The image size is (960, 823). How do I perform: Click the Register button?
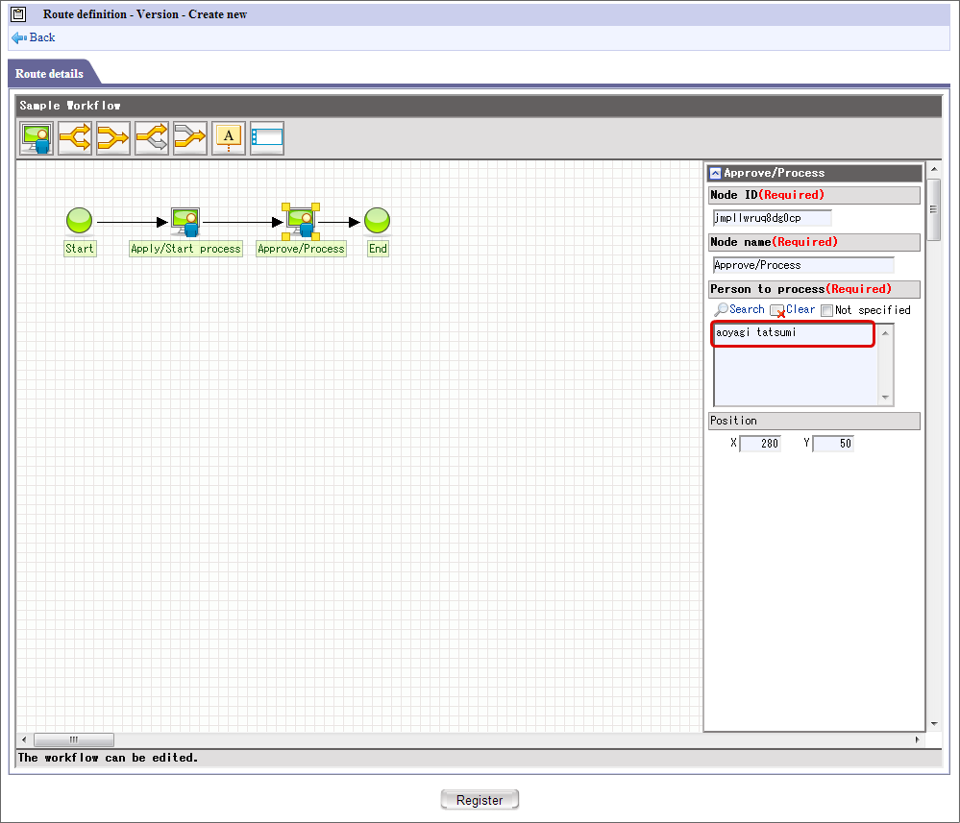pos(480,800)
